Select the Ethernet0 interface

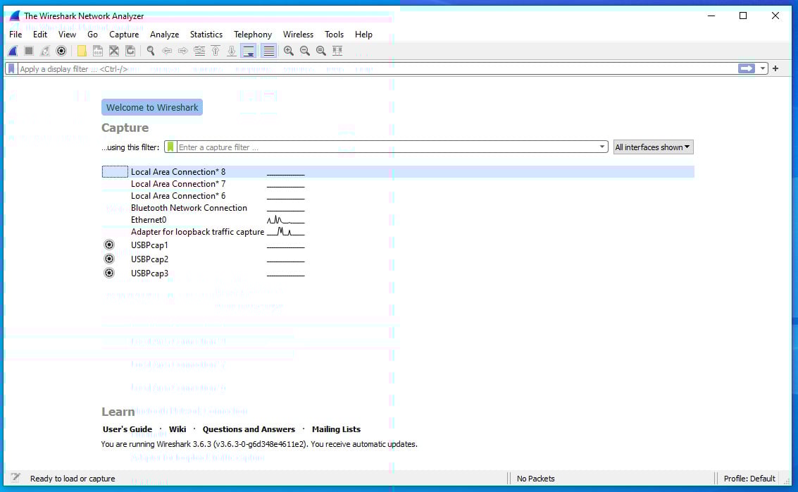click(149, 220)
